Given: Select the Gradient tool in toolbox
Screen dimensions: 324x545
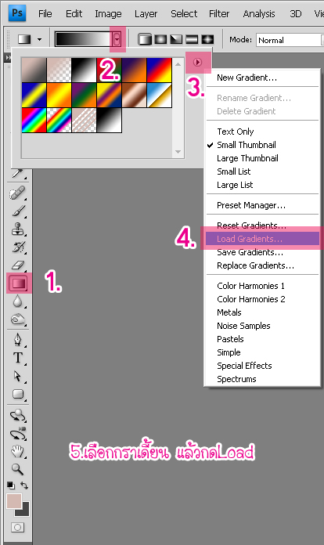Looking at the screenshot, I should [19, 283].
